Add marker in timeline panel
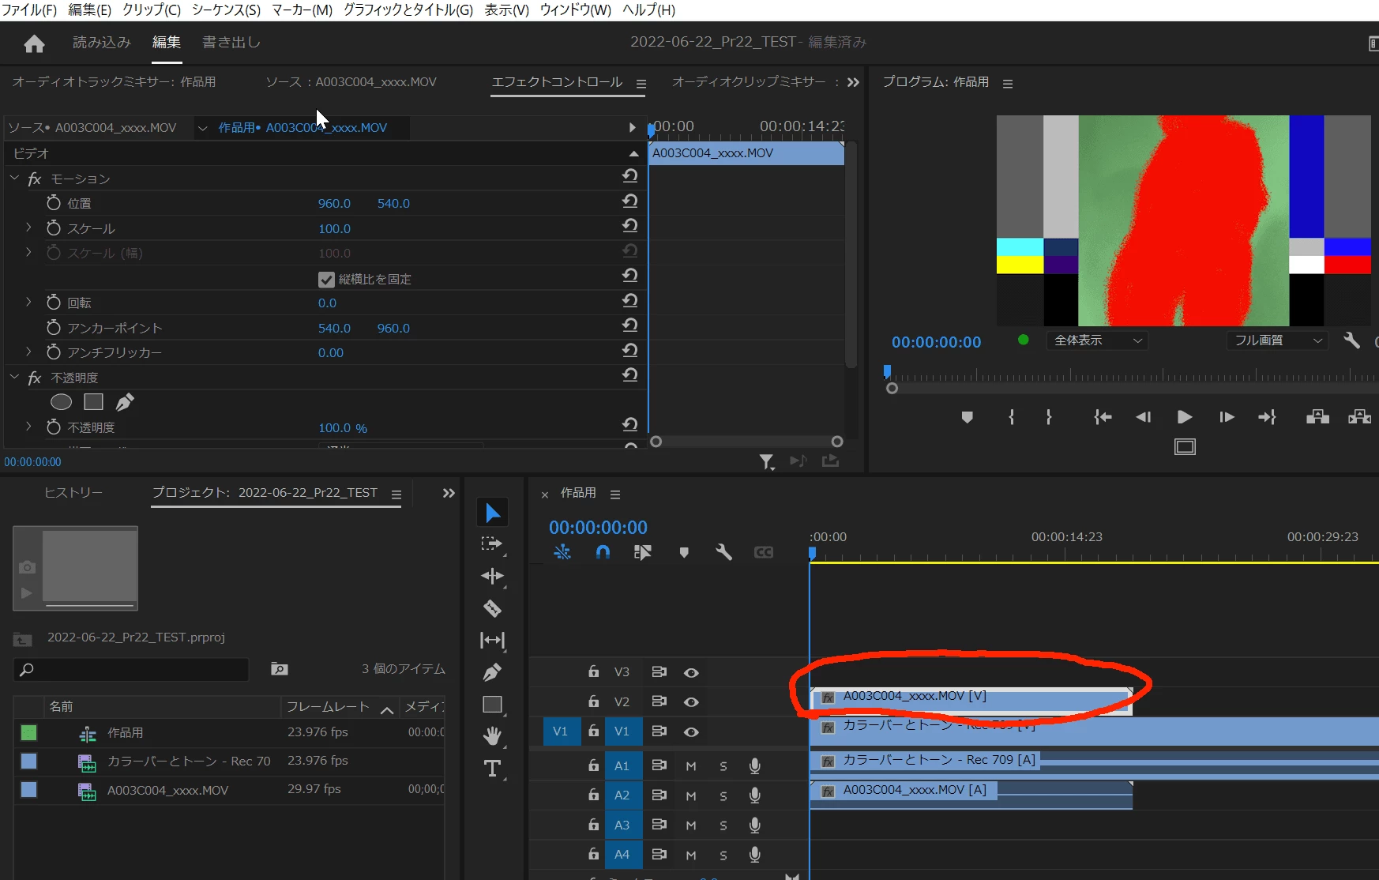1379x880 pixels. (684, 552)
